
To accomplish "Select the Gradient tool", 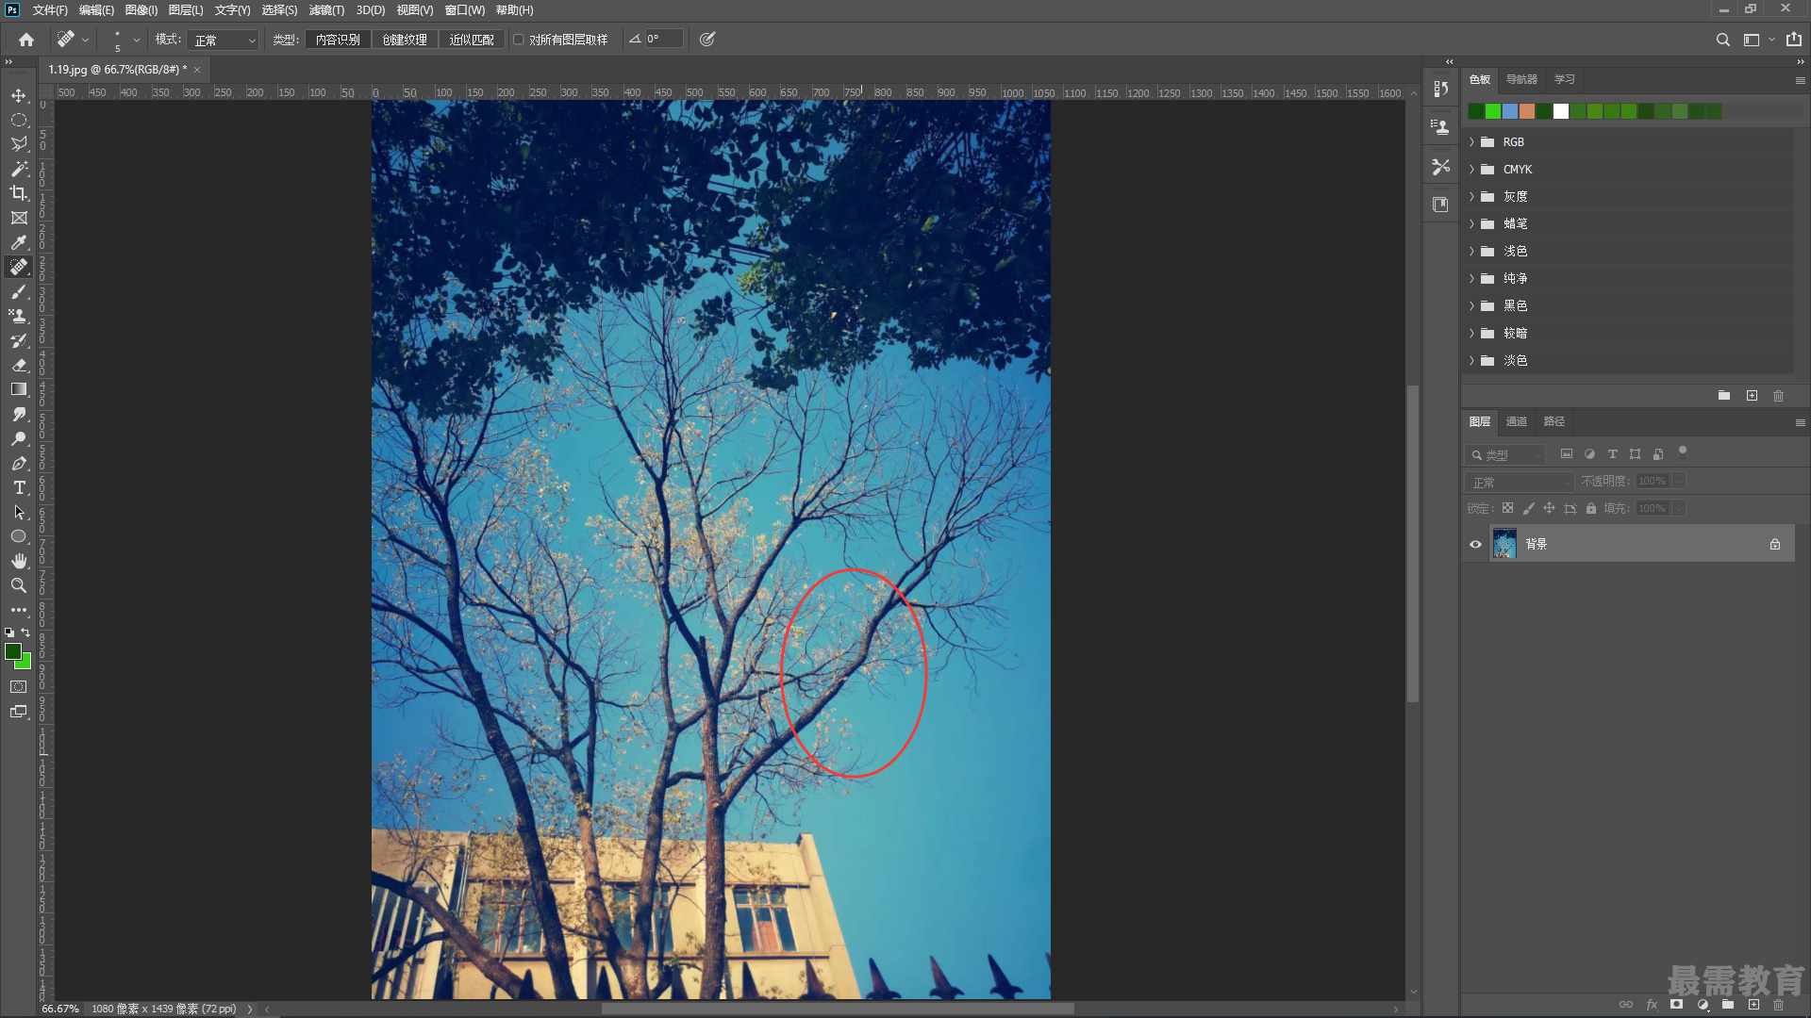I will [x=19, y=389].
